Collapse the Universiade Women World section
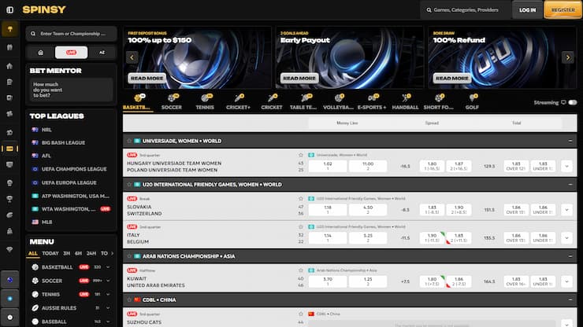 coord(570,141)
